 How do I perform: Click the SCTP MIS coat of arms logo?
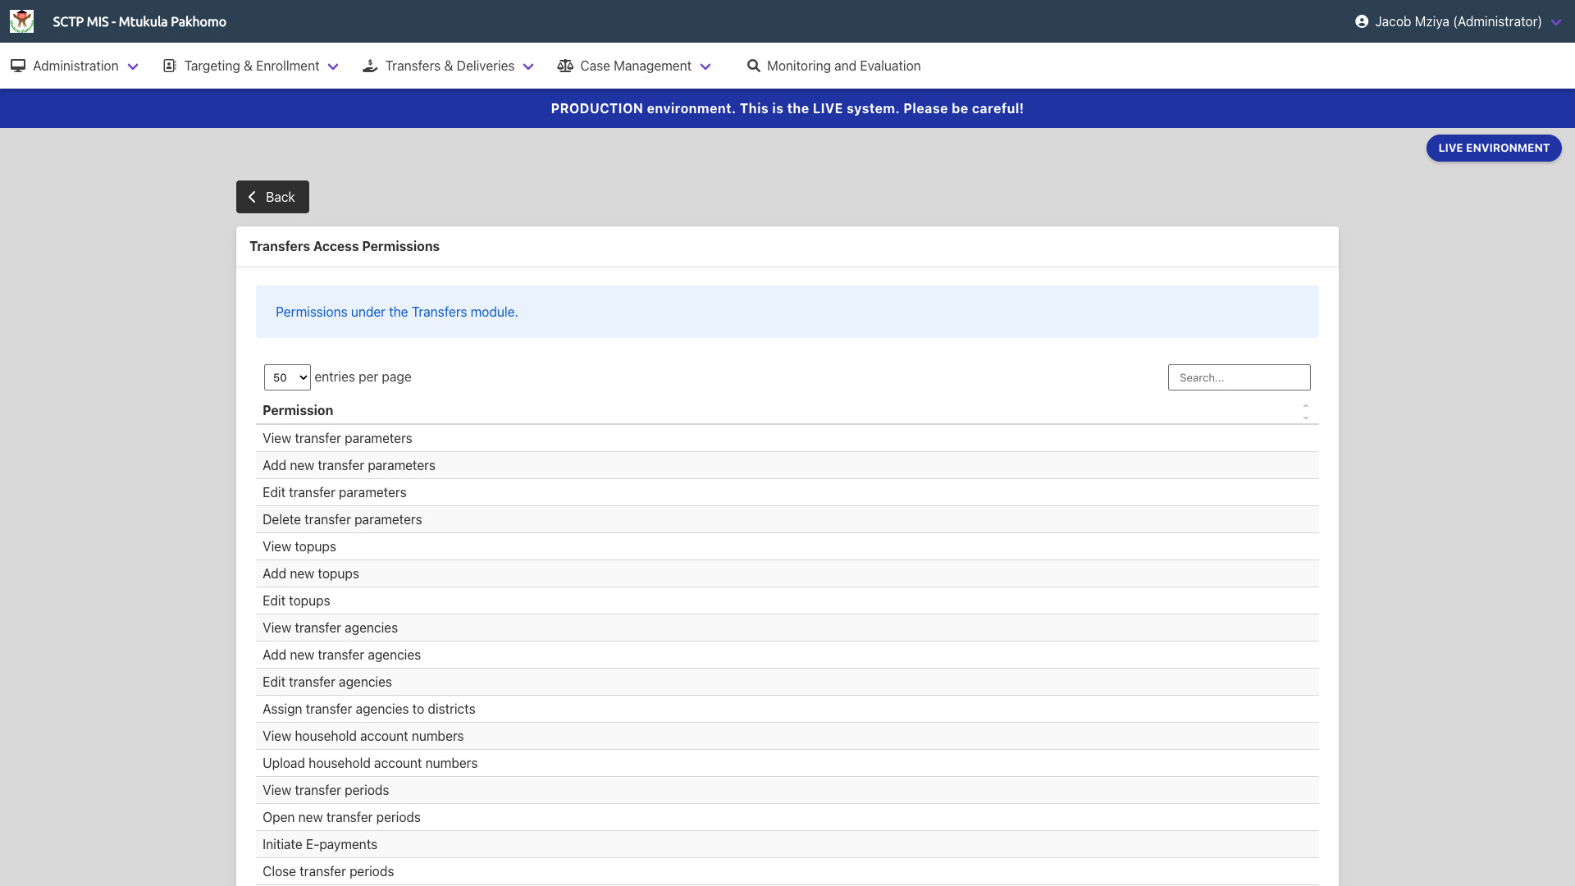[x=22, y=21]
